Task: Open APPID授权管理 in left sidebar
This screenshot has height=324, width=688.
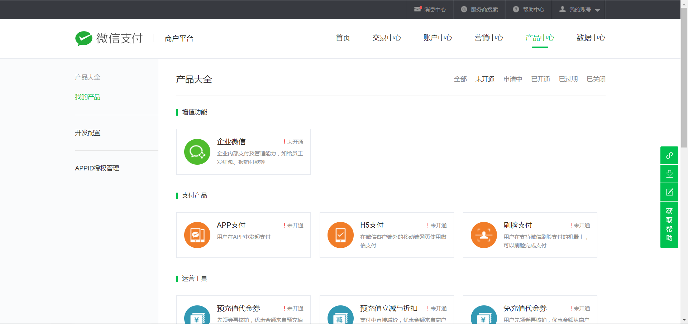Action: pyautogui.click(x=97, y=168)
